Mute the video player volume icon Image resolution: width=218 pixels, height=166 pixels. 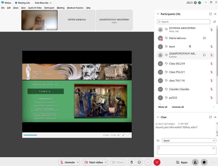[x=118, y=135]
